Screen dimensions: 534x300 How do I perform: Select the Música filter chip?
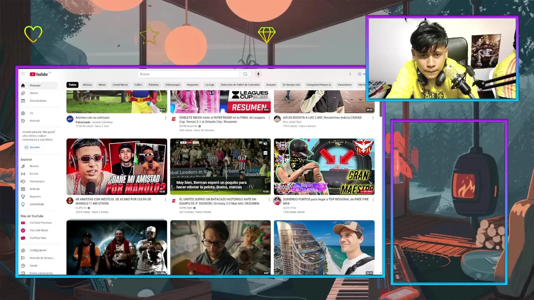[87, 85]
